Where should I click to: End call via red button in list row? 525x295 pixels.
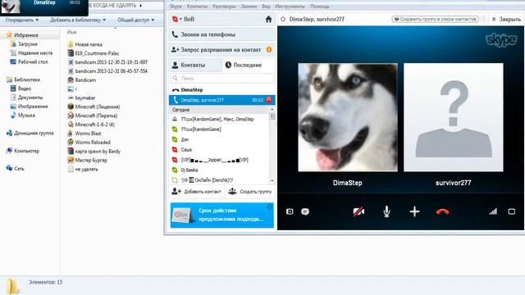click(269, 100)
